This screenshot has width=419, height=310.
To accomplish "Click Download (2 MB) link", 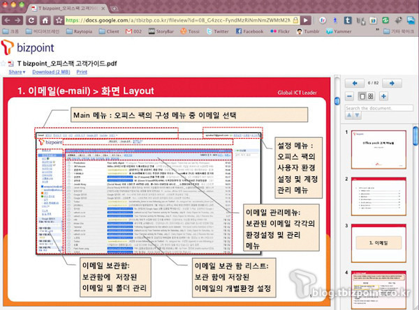I will pos(51,72).
